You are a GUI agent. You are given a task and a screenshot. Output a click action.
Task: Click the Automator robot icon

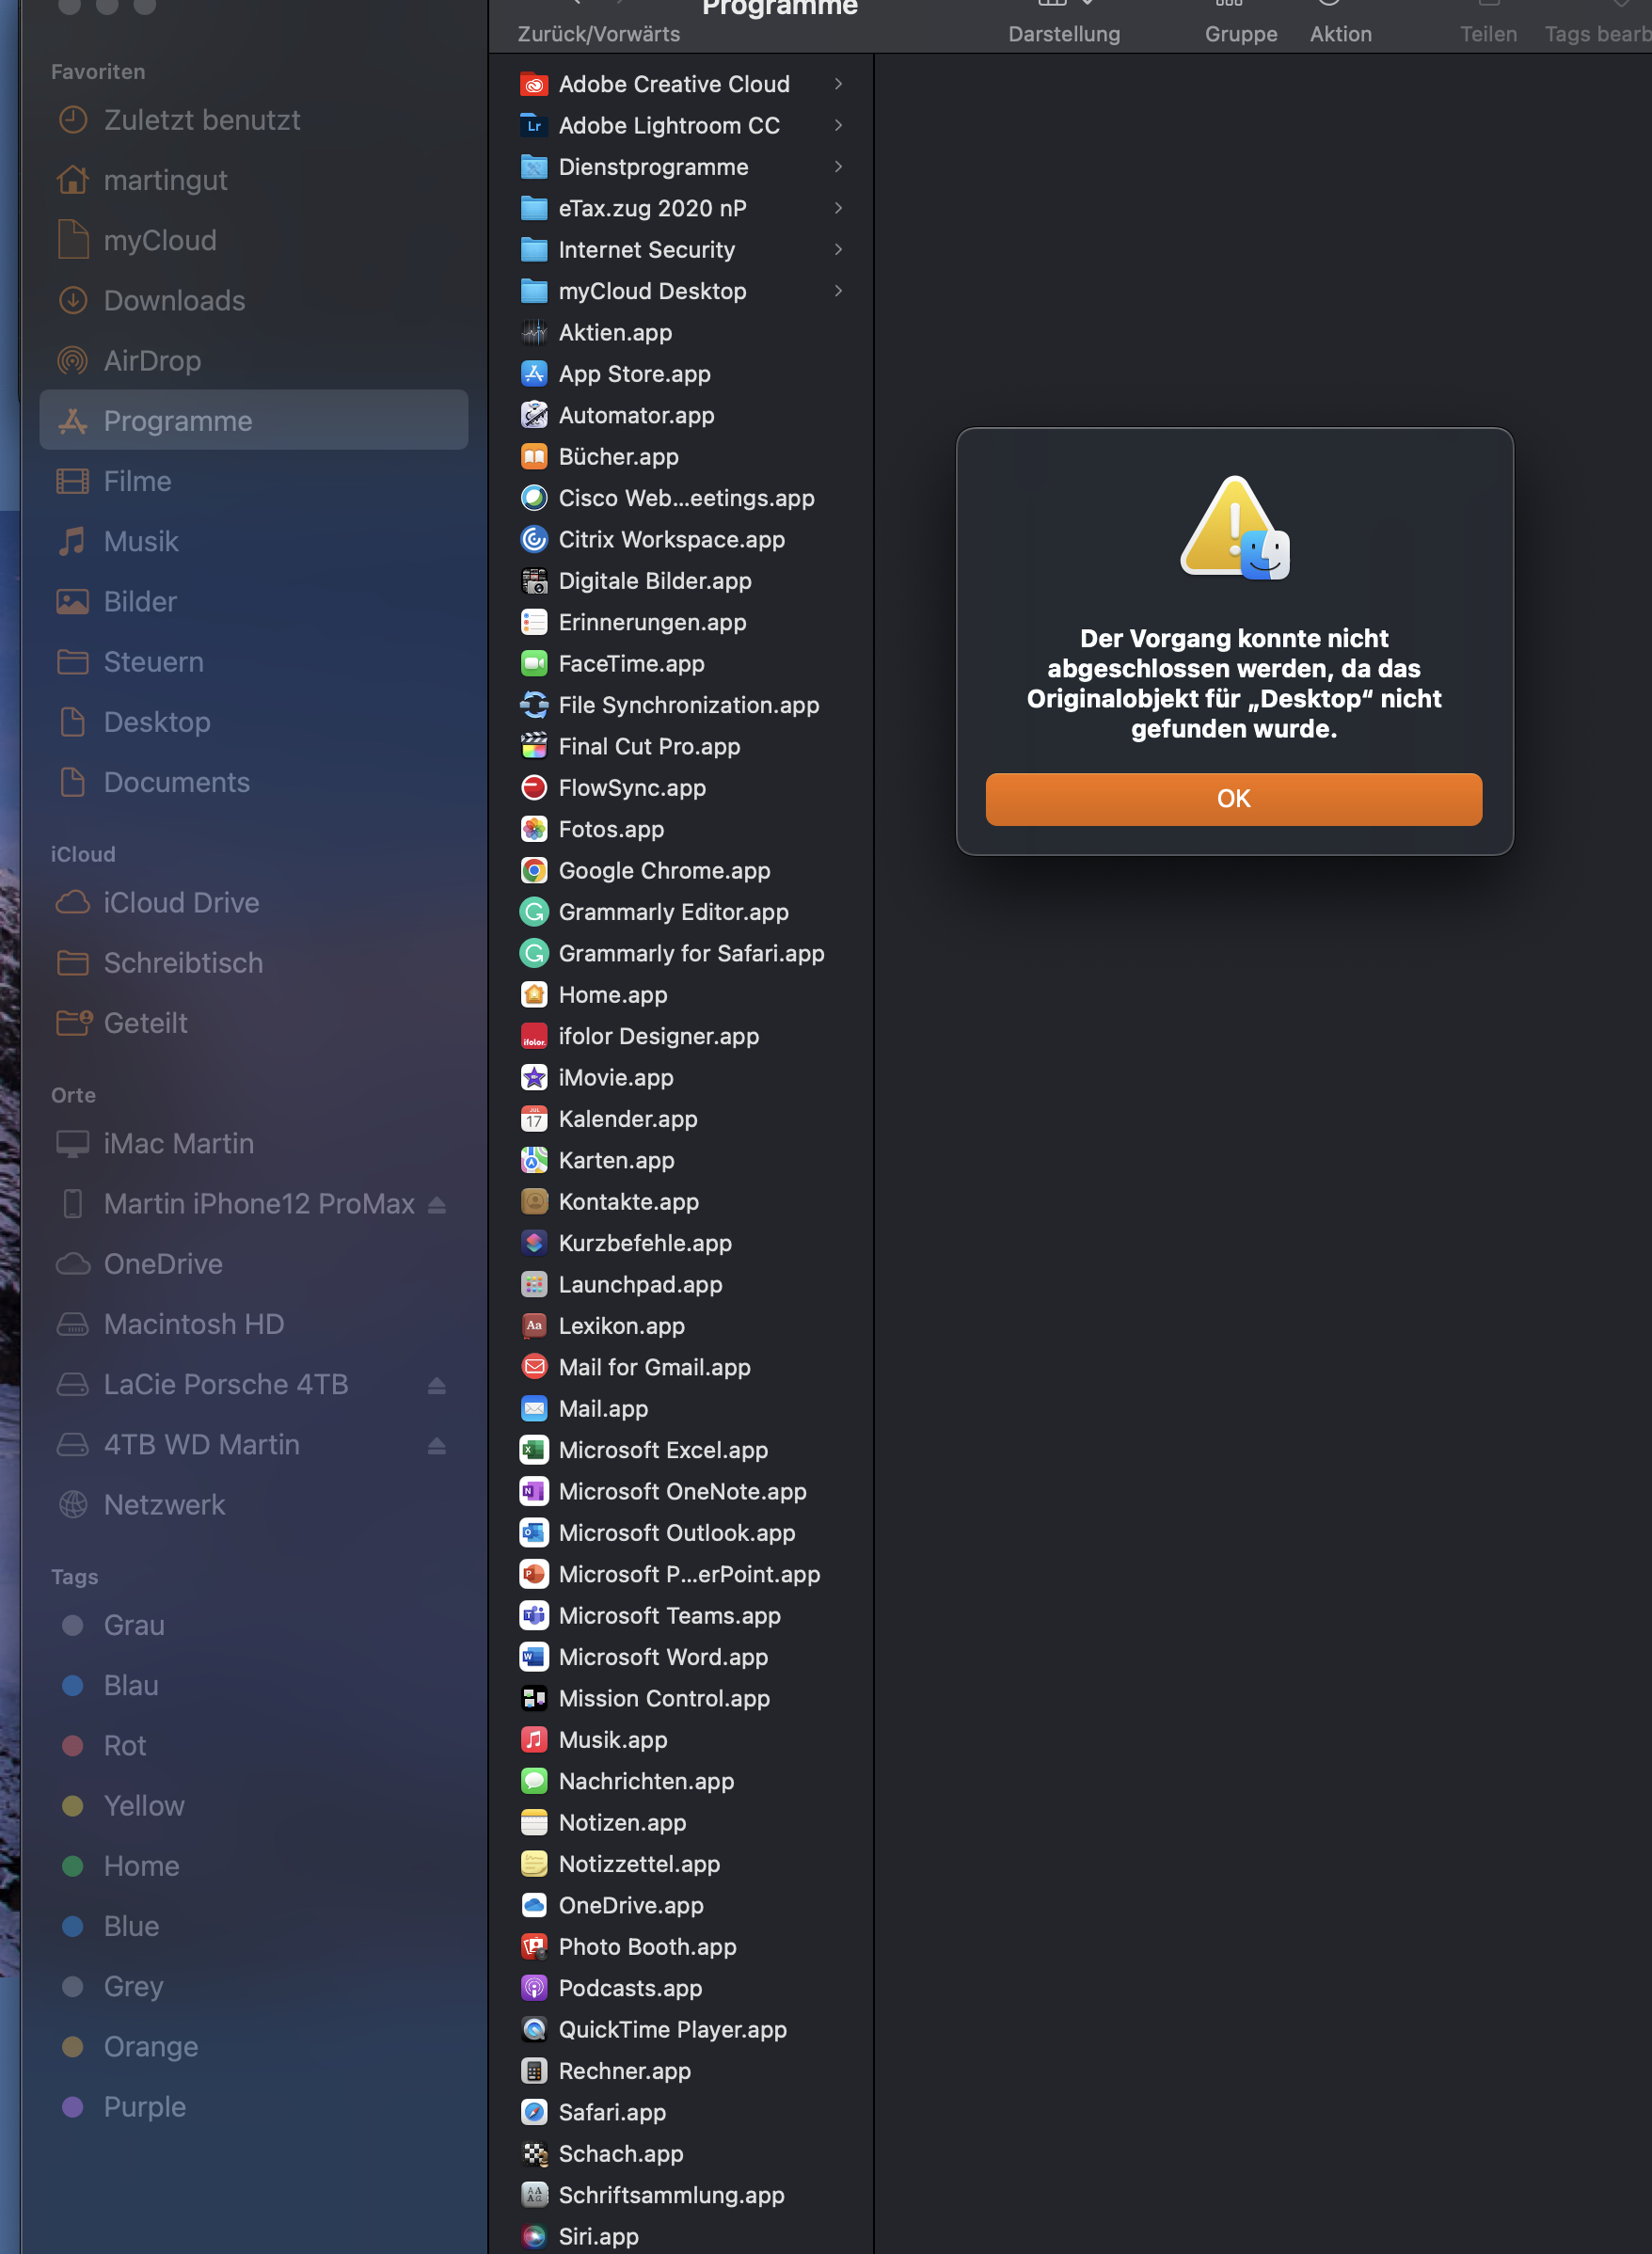(534, 415)
